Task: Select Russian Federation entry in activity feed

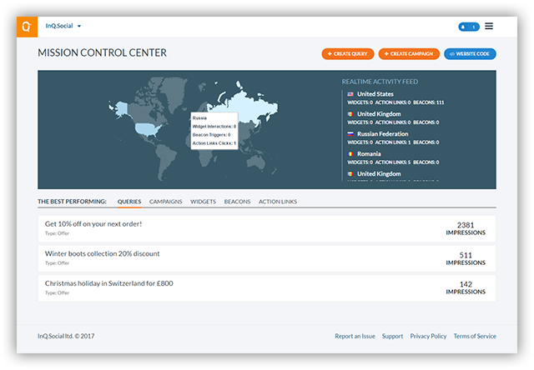Action: tap(393, 137)
